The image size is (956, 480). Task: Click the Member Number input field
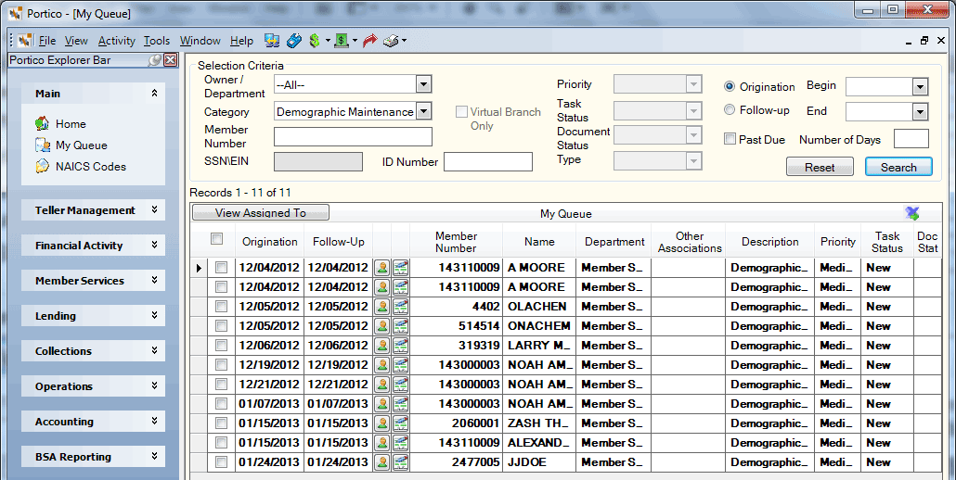click(353, 137)
